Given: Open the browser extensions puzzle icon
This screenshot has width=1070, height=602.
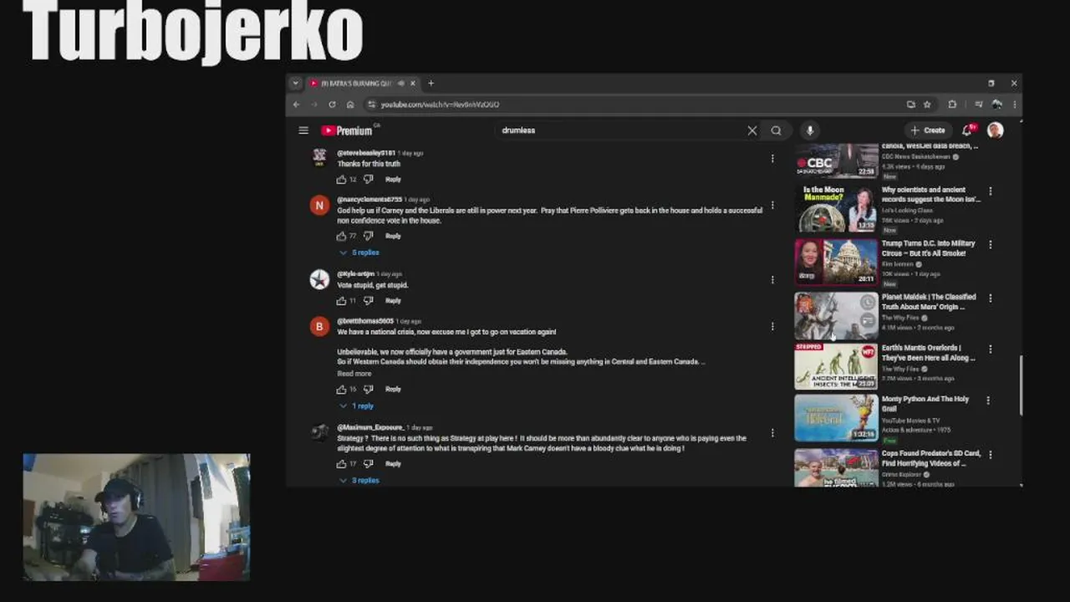Looking at the screenshot, I should tap(952, 105).
